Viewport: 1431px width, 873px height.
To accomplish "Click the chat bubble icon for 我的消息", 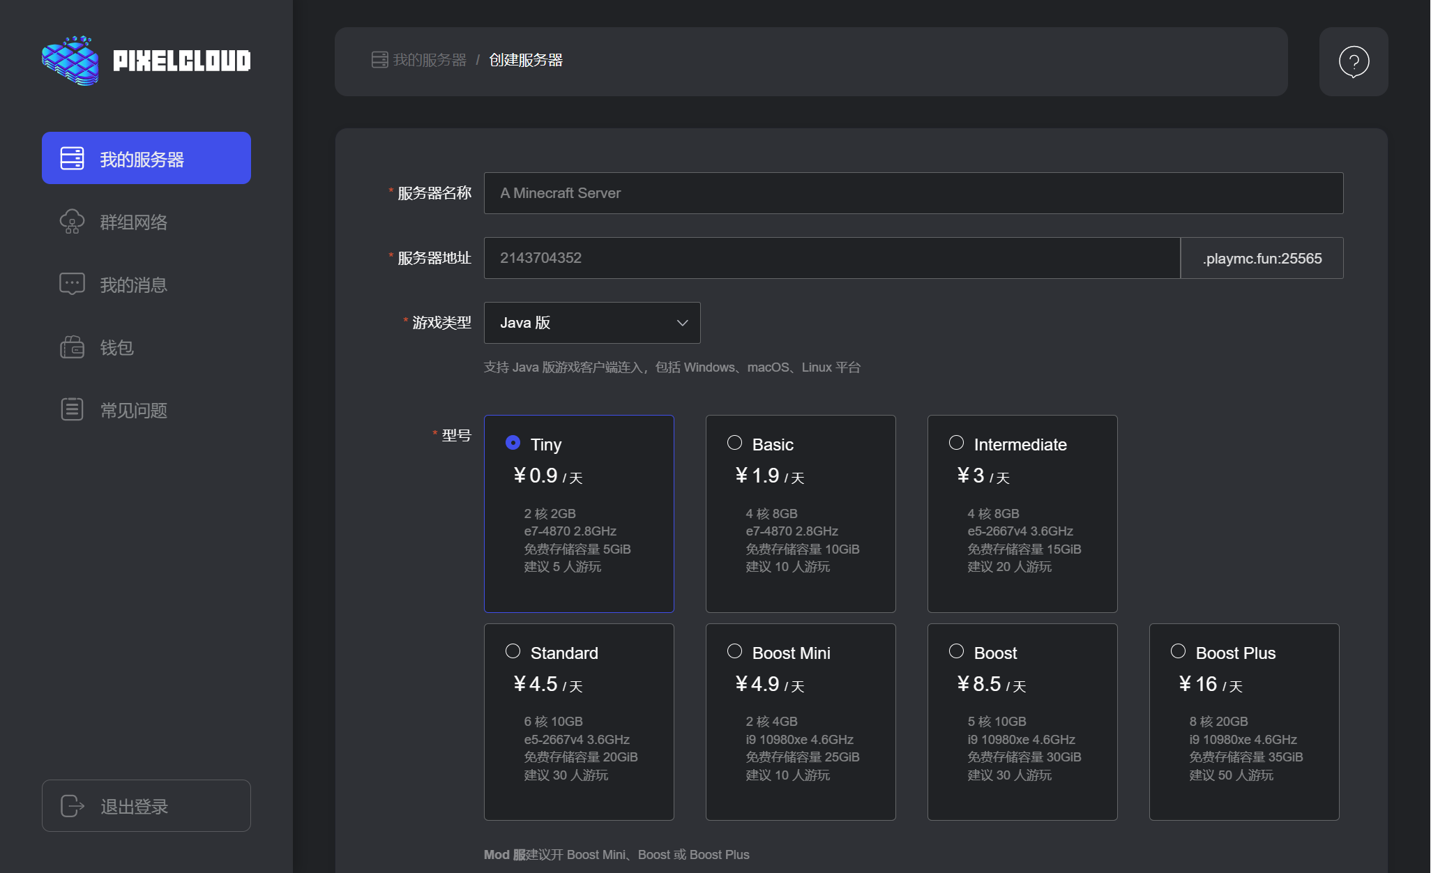I will (x=72, y=284).
